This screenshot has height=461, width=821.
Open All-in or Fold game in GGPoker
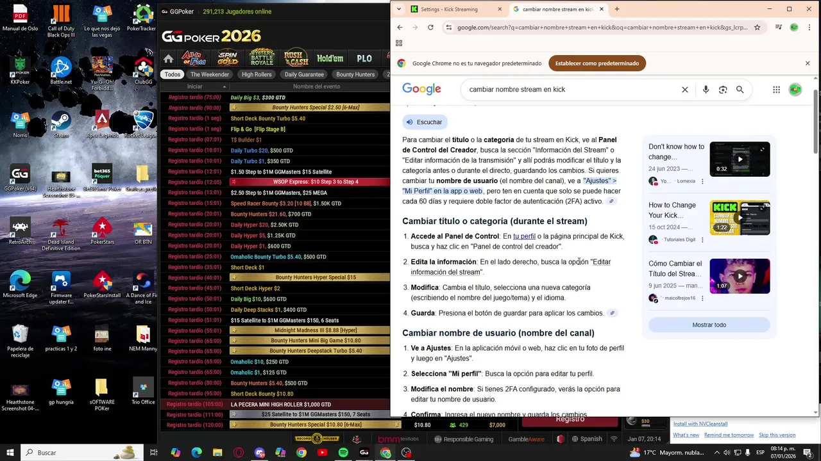[193, 58]
